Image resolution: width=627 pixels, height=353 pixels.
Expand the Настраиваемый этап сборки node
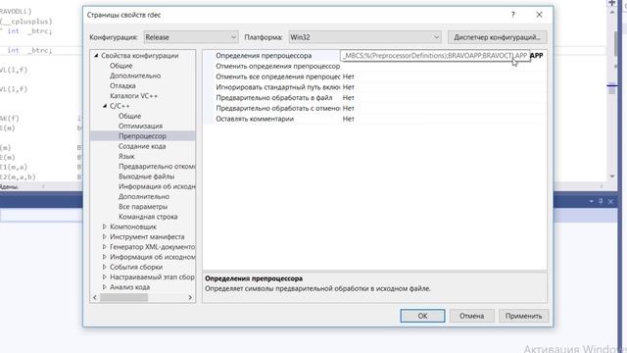pos(105,277)
